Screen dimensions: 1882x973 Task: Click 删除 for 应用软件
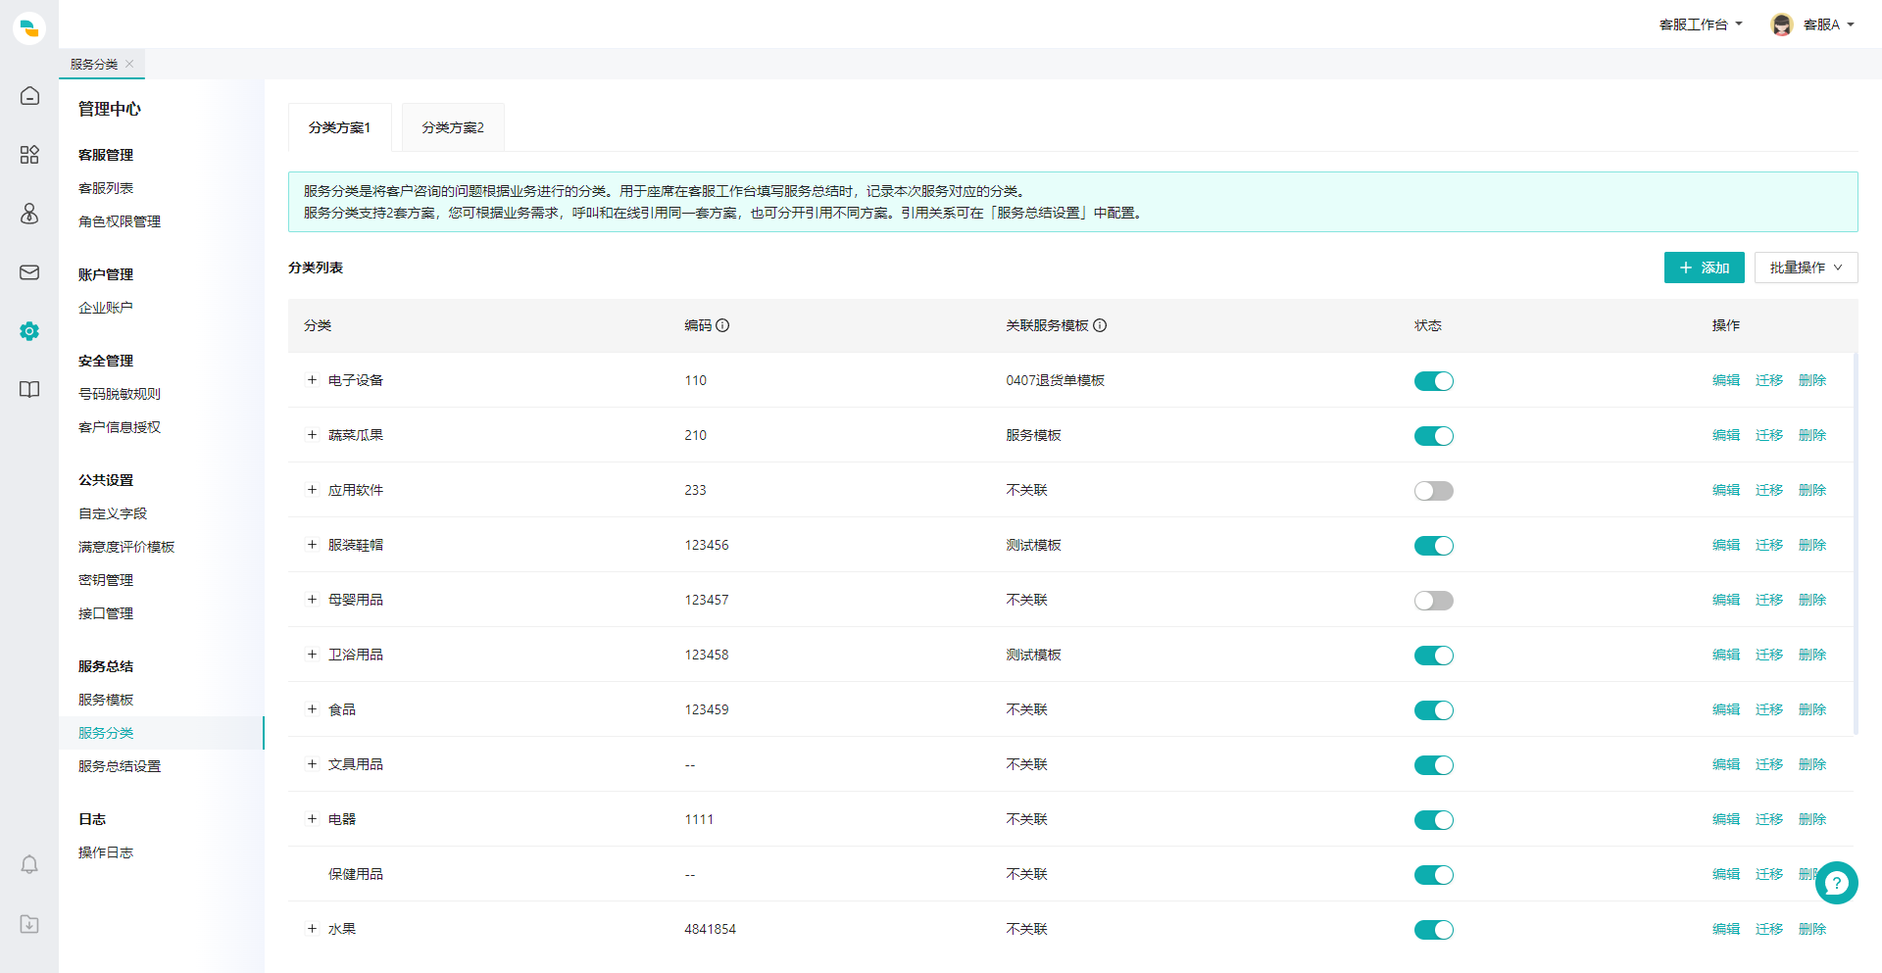tap(1812, 490)
